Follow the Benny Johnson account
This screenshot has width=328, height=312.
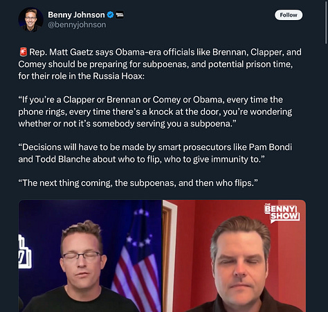click(x=289, y=15)
